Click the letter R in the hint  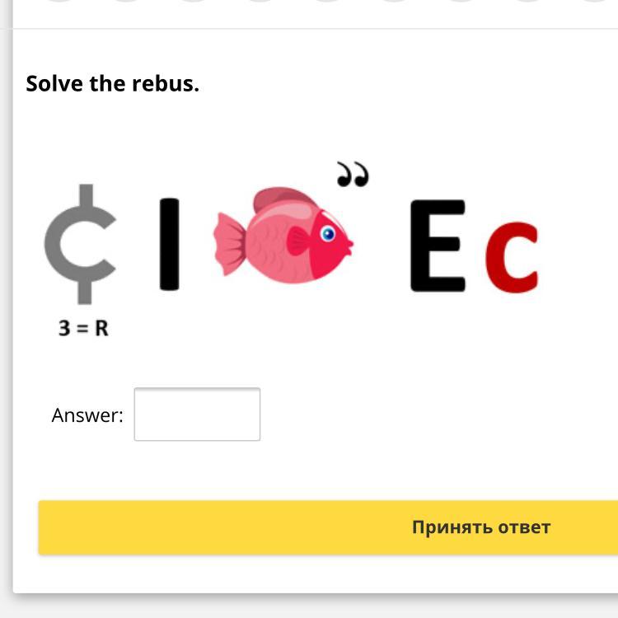101,328
